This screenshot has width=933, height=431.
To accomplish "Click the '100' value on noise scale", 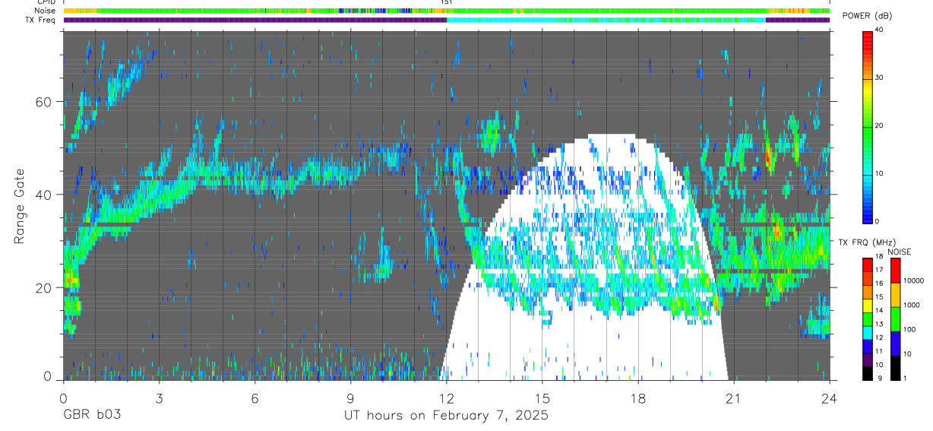I will 909,330.
